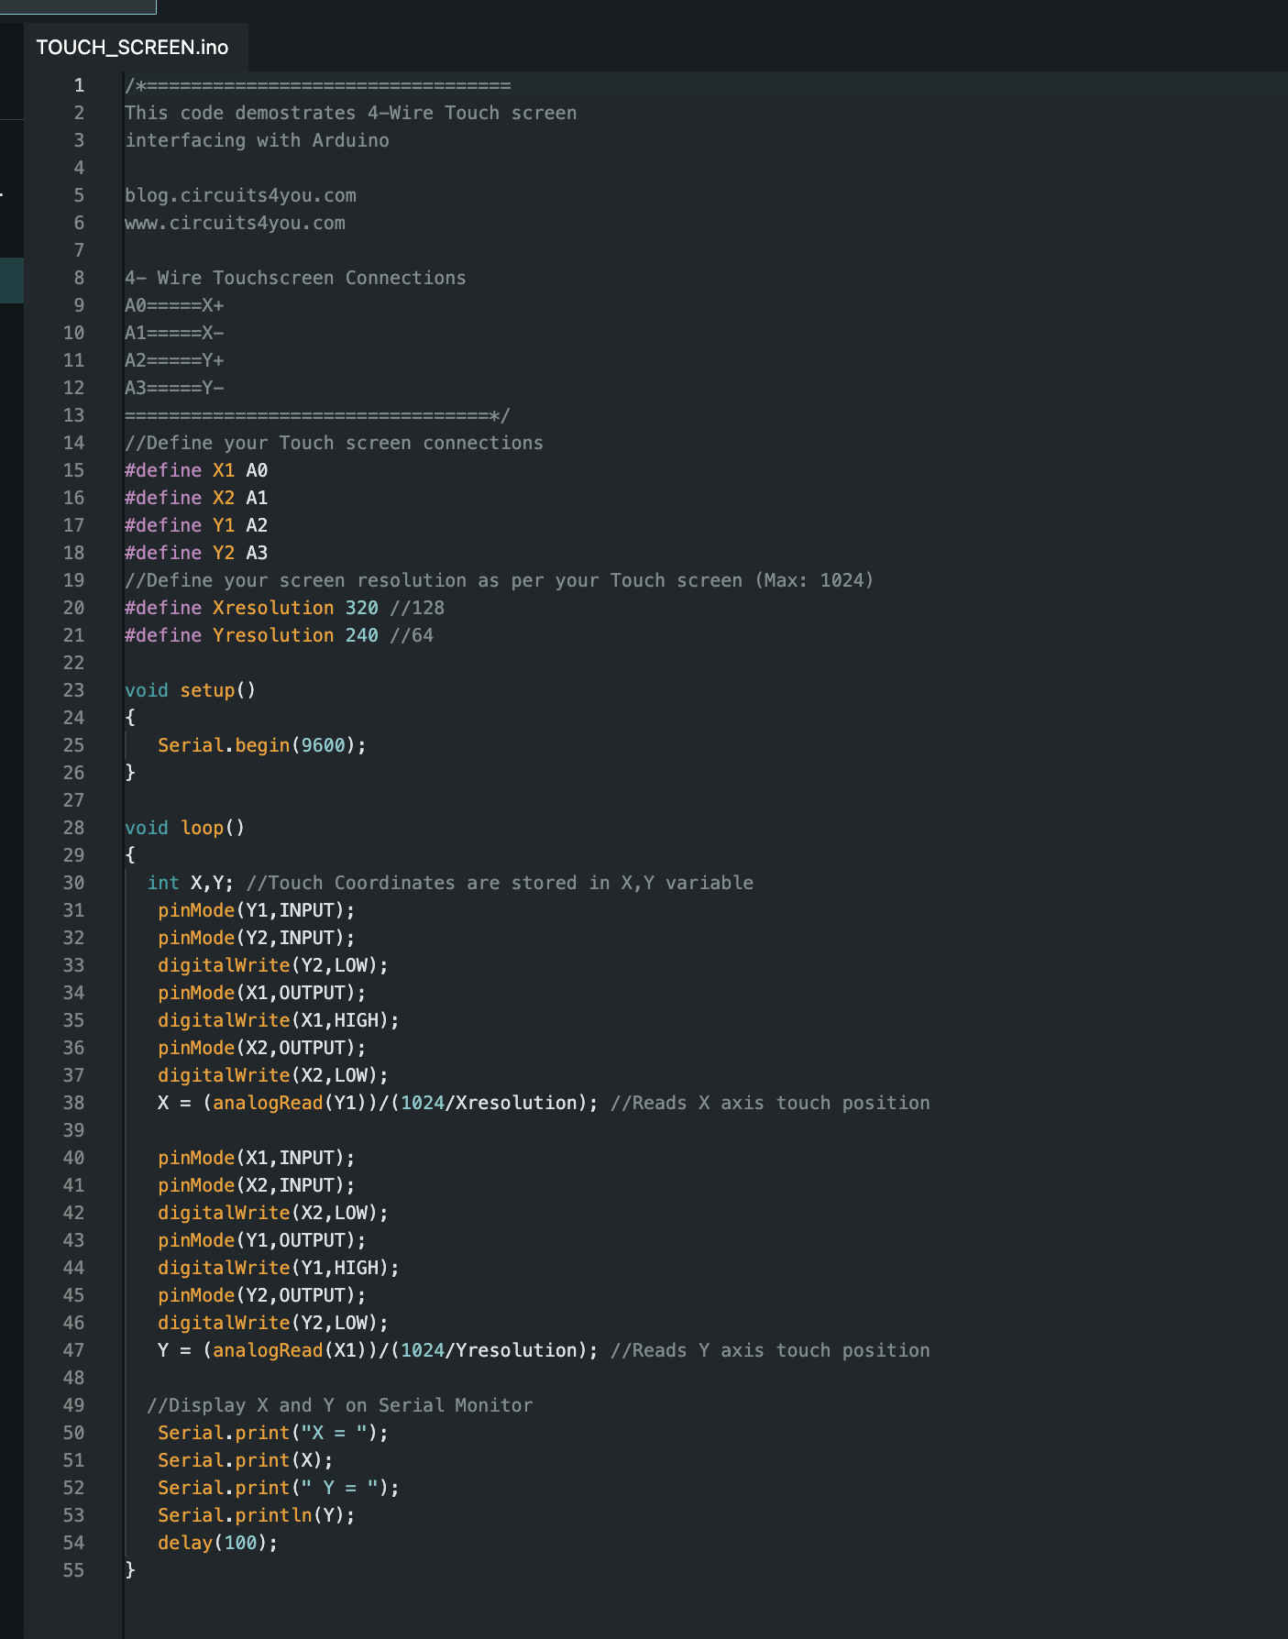Place cursor on Serial.begin(9600) line

[x=261, y=745]
